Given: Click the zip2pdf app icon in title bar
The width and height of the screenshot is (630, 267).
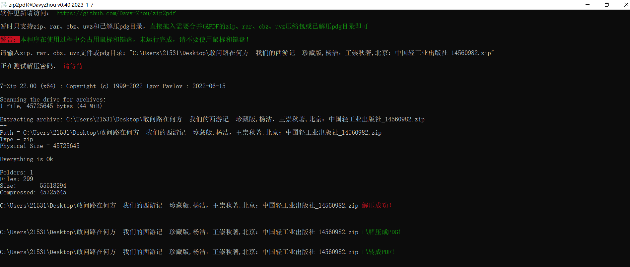Looking at the screenshot, I should tap(4, 5).
